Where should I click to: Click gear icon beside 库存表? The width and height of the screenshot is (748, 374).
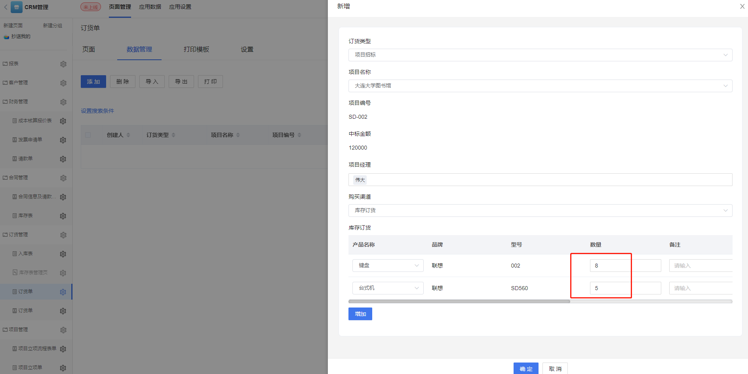63,216
